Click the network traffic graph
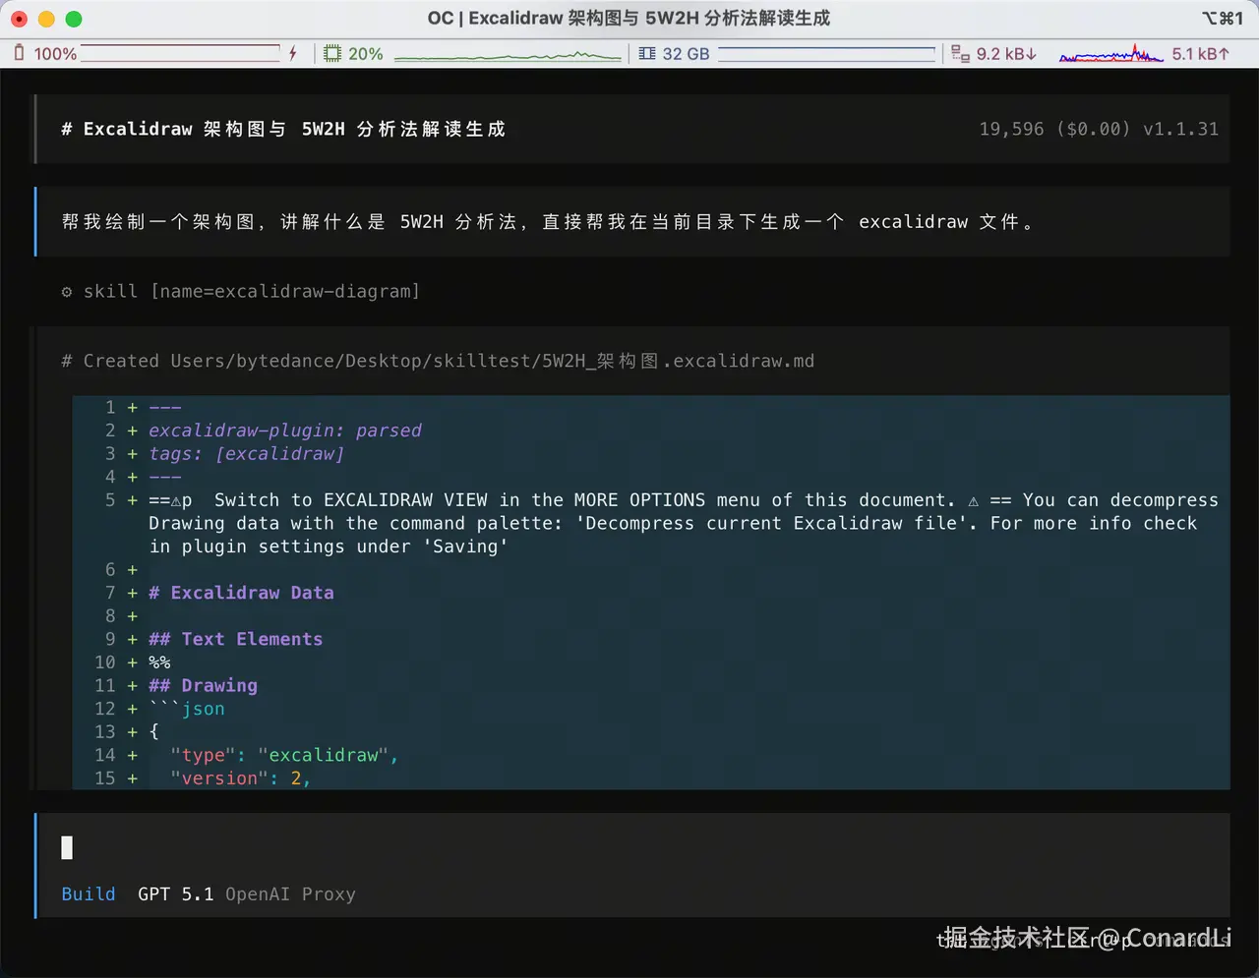This screenshot has height=978, width=1259. tap(1111, 53)
